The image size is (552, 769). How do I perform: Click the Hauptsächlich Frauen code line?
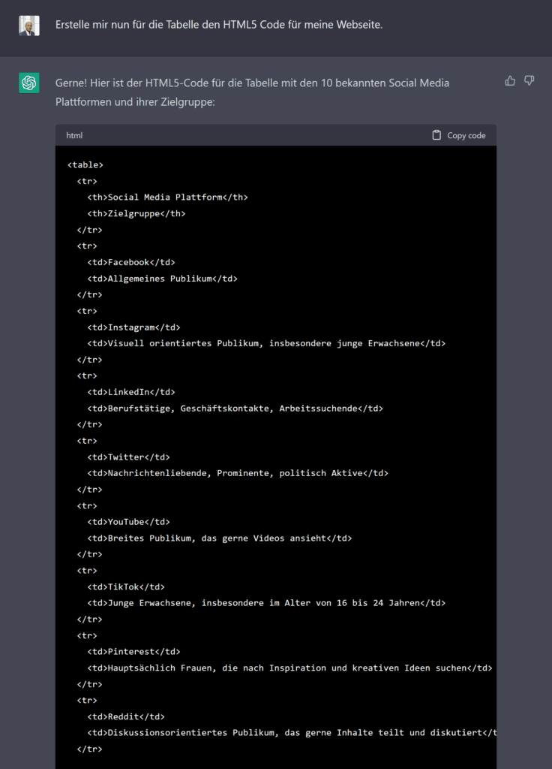[x=289, y=668]
